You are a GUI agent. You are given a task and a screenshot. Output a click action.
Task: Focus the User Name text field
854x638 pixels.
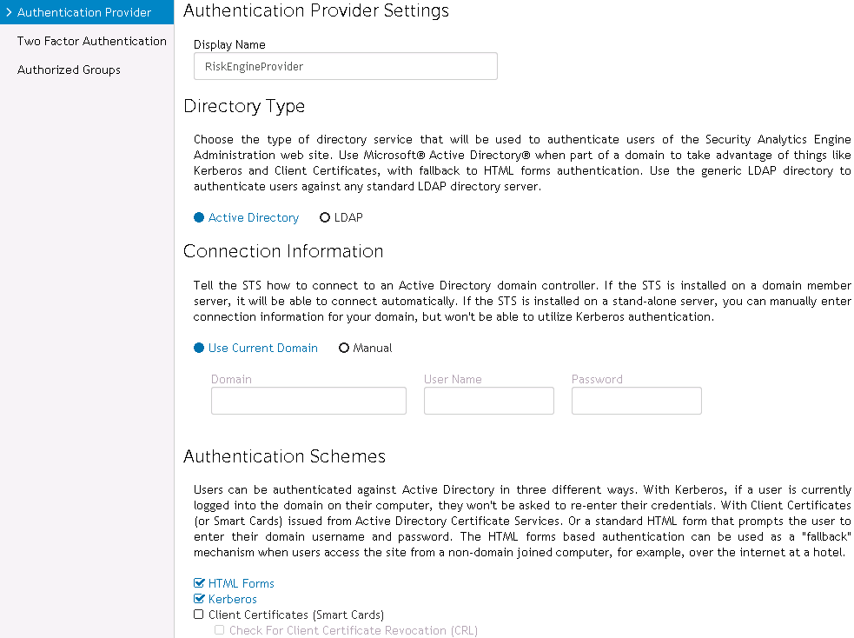[488, 401]
